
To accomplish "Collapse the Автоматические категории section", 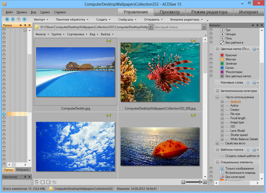I will pos(217,91).
